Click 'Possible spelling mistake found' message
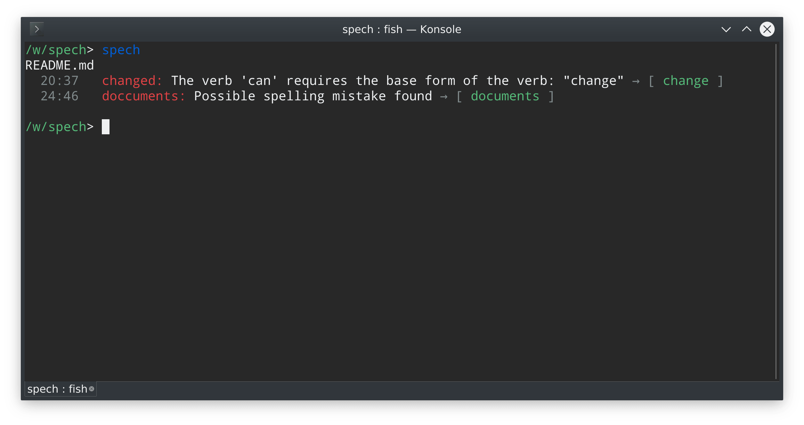The image size is (804, 425). click(x=313, y=96)
